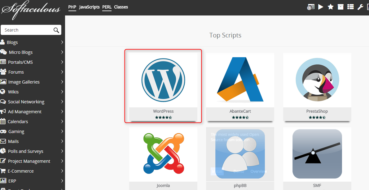Image resolution: width=369 pixels, height=190 pixels.
Task: Click the Micro Blogs chat bubbles icon
Action: 3,52
